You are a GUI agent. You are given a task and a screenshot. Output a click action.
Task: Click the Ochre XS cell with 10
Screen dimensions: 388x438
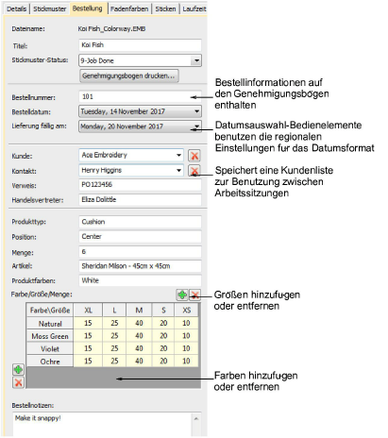coord(187,361)
